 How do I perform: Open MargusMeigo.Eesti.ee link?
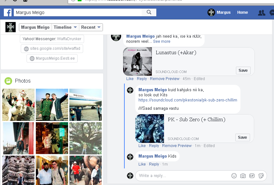[x=52, y=58]
